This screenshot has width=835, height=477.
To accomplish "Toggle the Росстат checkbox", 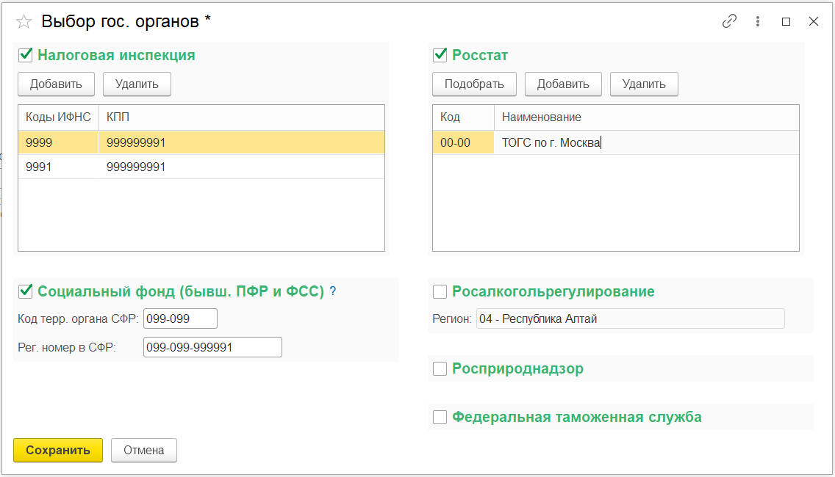I will click(440, 55).
